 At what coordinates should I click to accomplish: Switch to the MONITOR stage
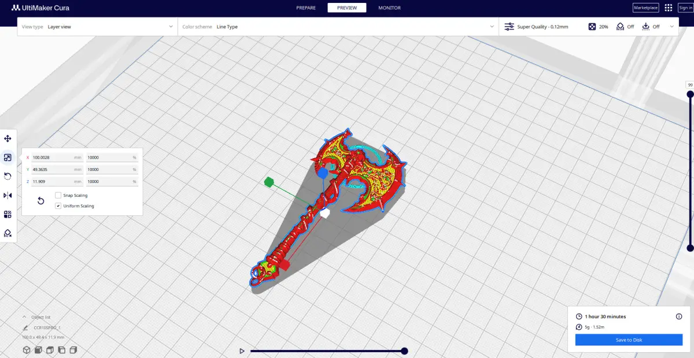pyautogui.click(x=389, y=8)
